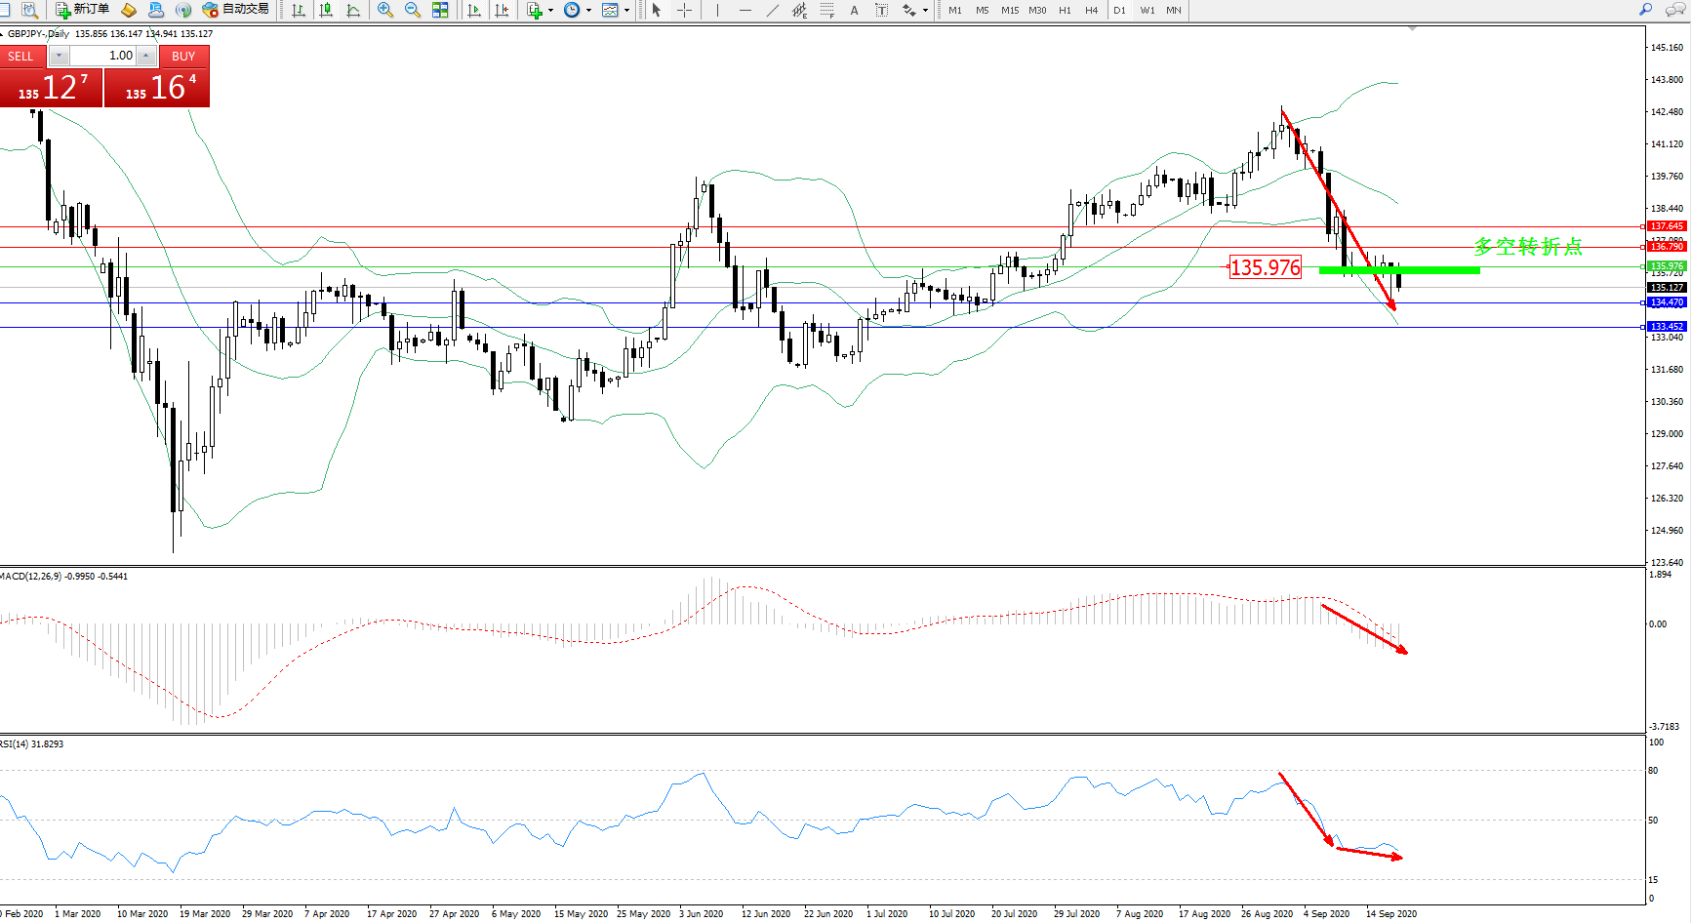Pick the Fibonacci retracement tool
The height and width of the screenshot is (923, 1691).
coord(826,10)
